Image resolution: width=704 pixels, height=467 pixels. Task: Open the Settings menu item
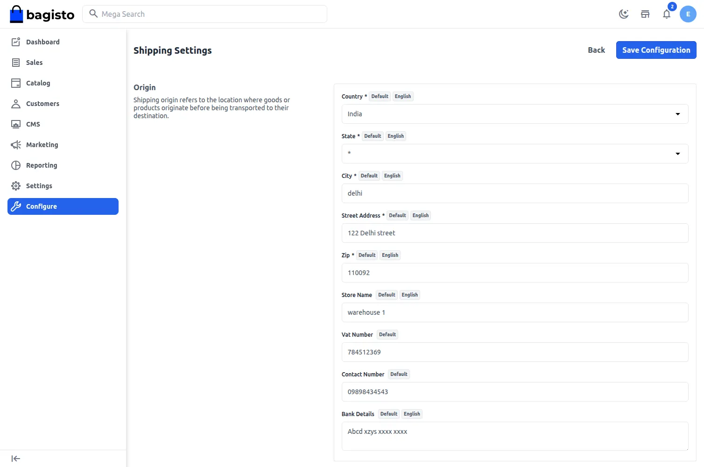(39, 185)
